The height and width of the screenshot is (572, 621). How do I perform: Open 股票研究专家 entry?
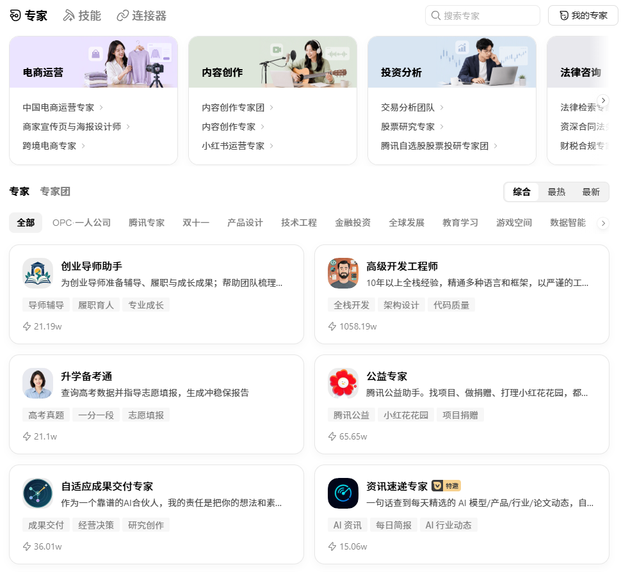click(x=412, y=127)
